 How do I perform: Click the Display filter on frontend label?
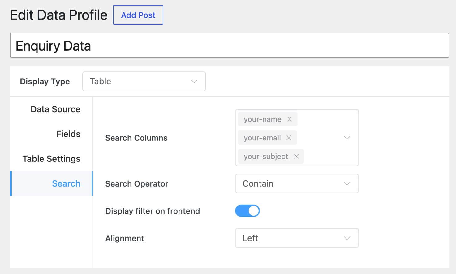pos(153,211)
